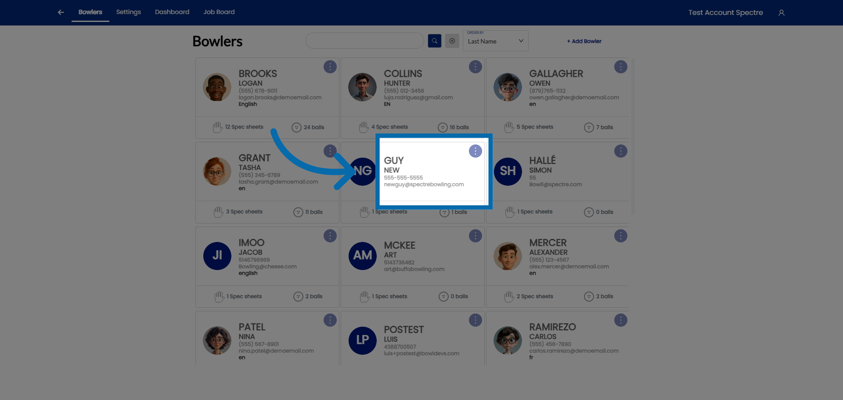Image resolution: width=843 pixels, height=400 pixels.
Task: Click Owen Gallagher avatar photo
Action: [x=508, y=87]
